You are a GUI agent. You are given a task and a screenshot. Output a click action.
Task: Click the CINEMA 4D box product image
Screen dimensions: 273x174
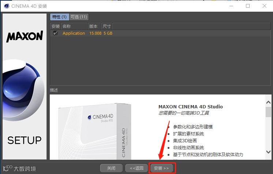tap(94, 131)
